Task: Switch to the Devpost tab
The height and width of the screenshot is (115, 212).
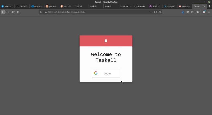Action: pos(170,6)
